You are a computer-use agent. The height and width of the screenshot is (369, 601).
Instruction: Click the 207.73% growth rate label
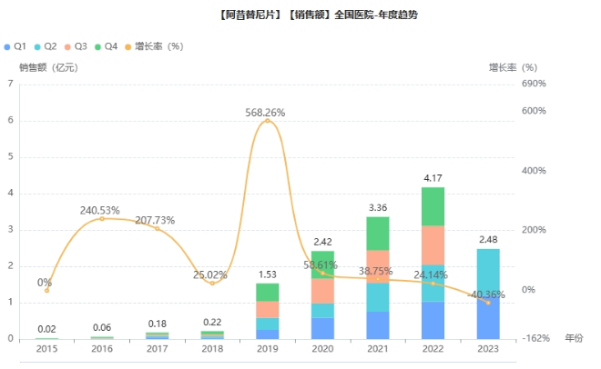155,220
